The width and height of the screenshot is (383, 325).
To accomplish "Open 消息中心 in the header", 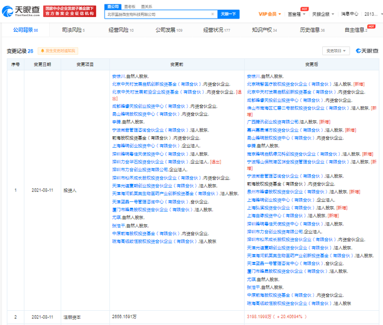I will coord(350,14).
